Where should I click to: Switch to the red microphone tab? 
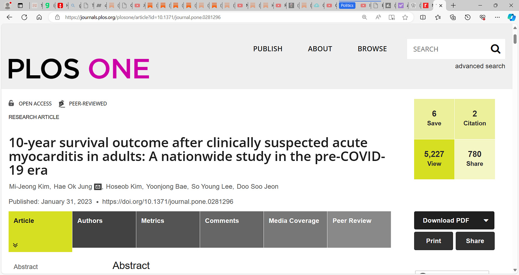coord(60,5)
